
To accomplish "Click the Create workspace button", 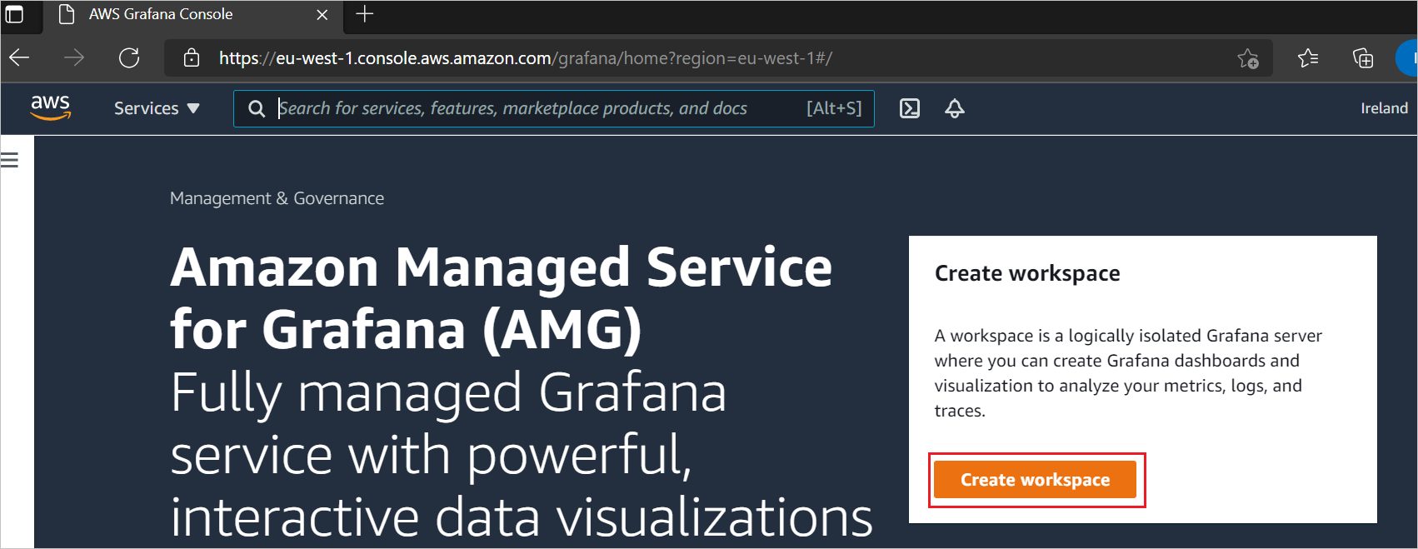I will pos(1036,479).
